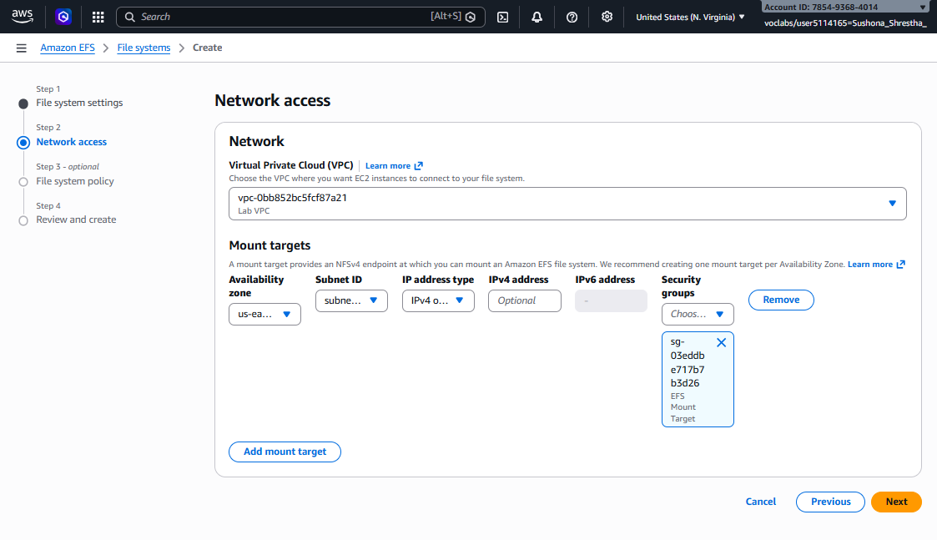The image size is (937, 540).
Task: Open the Subnet ID dropdown
Action: (x=351, y=300)
